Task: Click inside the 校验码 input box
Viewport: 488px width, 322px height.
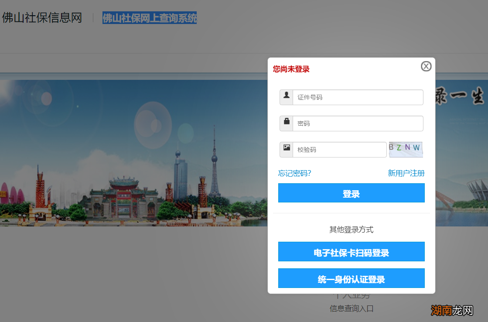Action: click(340, 149)
